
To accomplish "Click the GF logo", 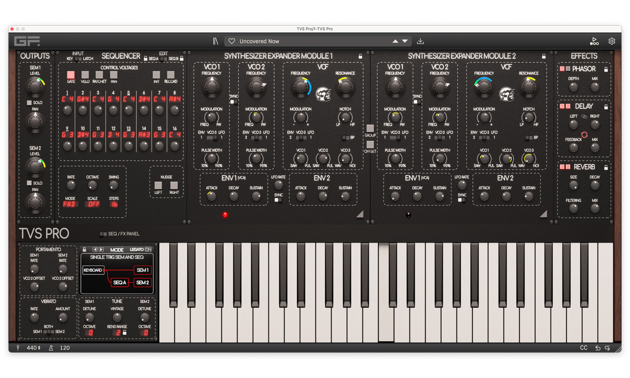I will point(27,41).
